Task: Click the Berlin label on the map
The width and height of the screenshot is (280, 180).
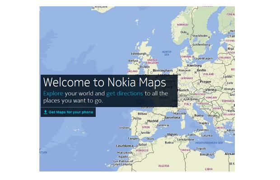Action: [201, 70]
